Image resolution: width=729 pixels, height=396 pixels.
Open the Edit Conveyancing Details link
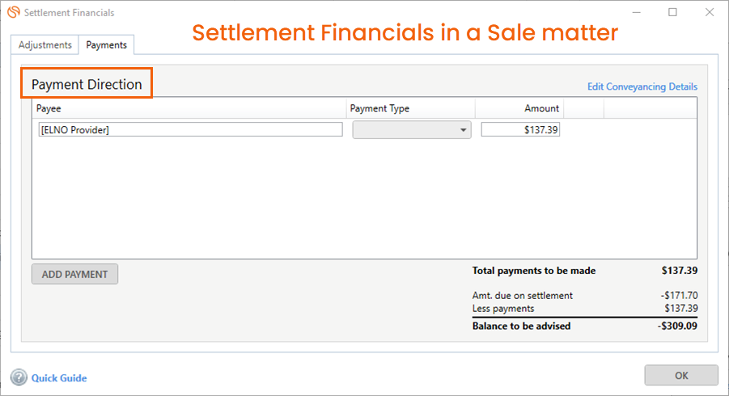[x=642, y=87]
